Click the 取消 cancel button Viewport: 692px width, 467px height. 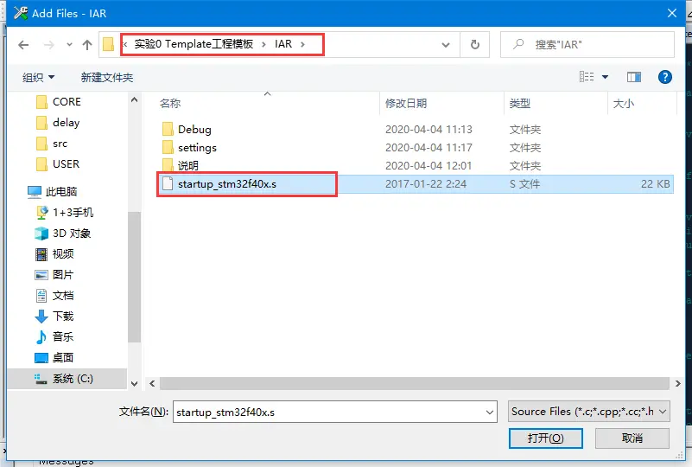point(632,438)
